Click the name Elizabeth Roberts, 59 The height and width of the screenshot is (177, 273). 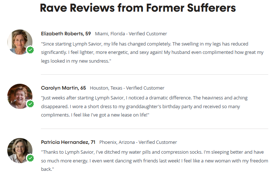click(66, 34)
